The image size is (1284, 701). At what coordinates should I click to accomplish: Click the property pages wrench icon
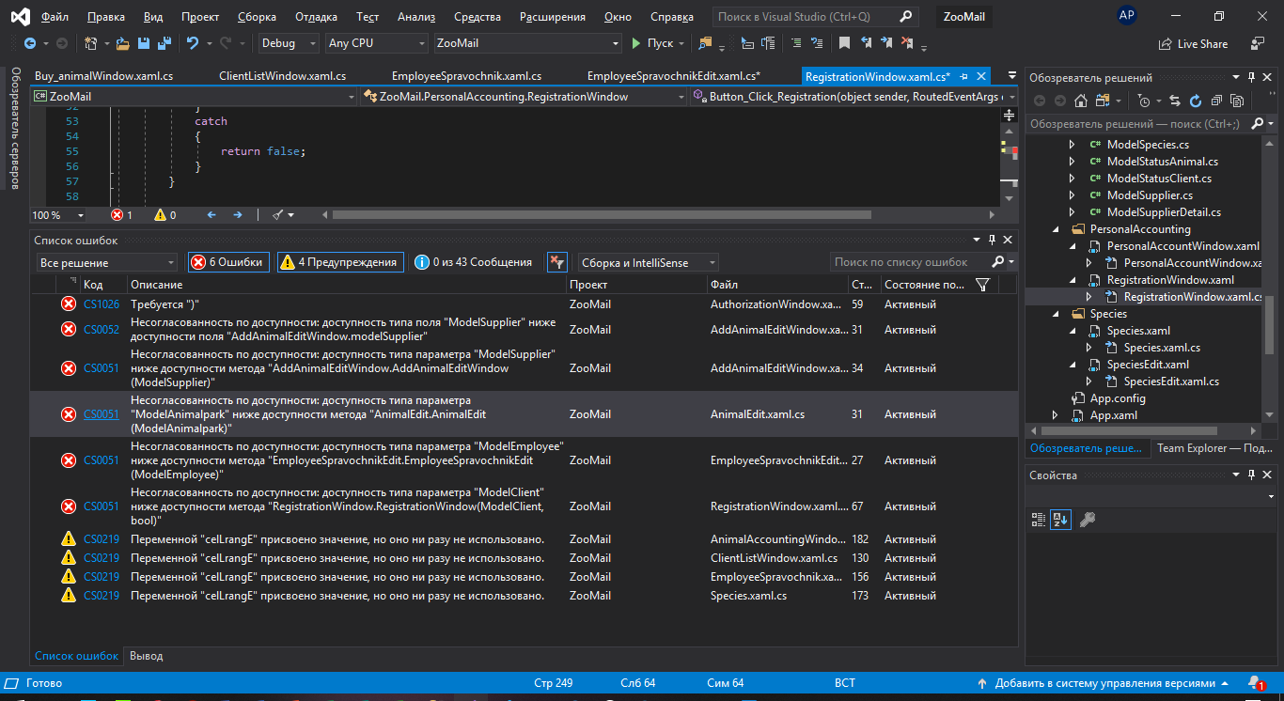(1088, 519)
